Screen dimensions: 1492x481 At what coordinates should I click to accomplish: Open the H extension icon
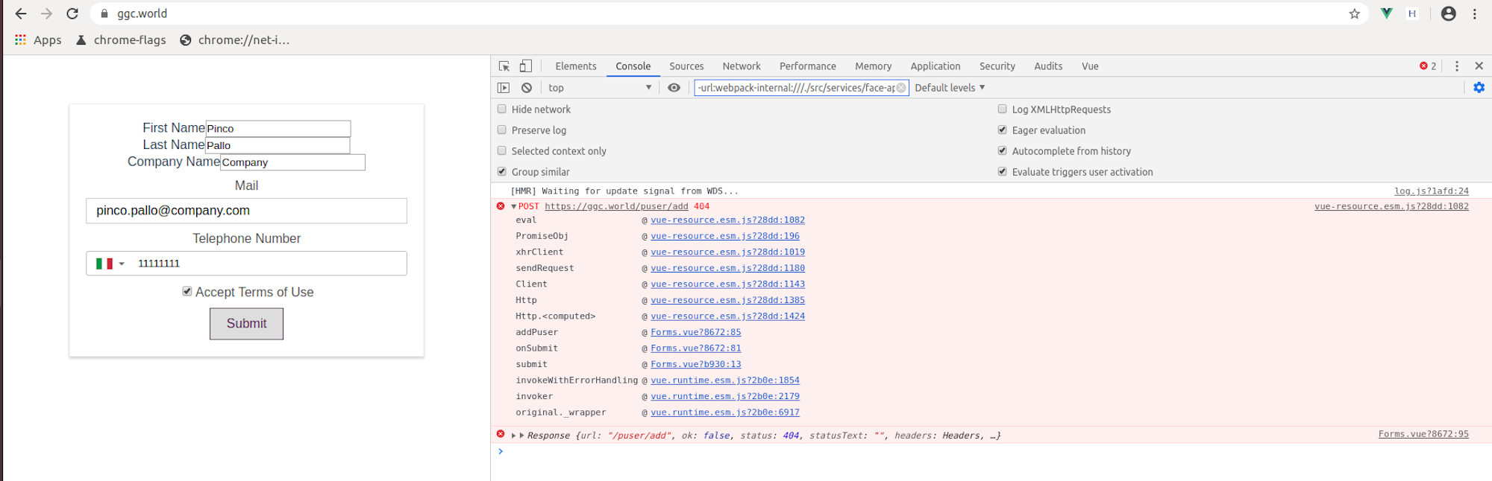(x=1412, y=13)
